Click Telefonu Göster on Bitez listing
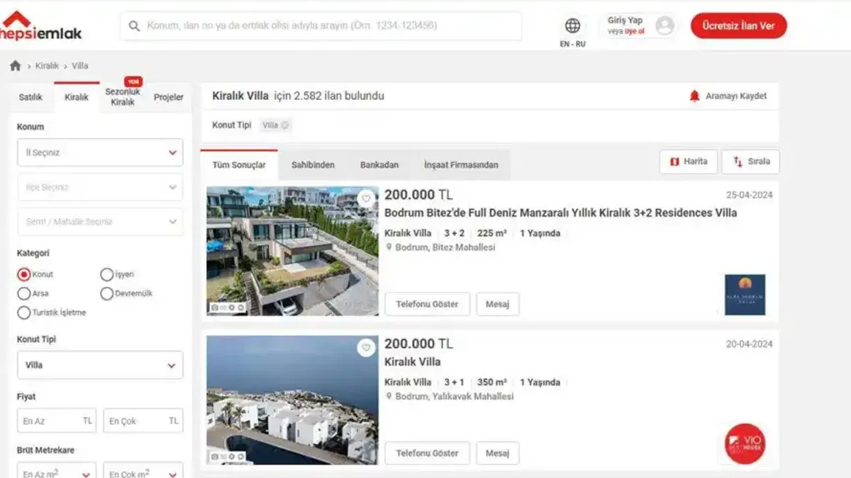This screenshot has height=478, width=851. [427, 305]
